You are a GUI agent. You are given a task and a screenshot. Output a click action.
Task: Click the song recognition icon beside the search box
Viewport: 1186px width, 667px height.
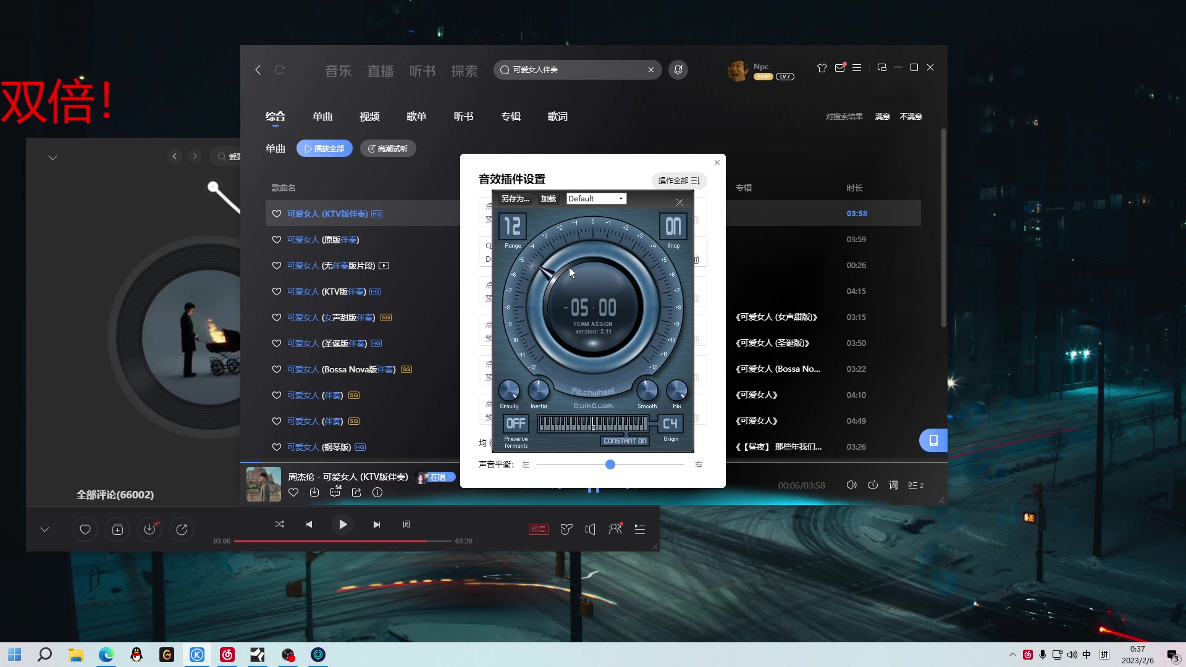(678, 70)
